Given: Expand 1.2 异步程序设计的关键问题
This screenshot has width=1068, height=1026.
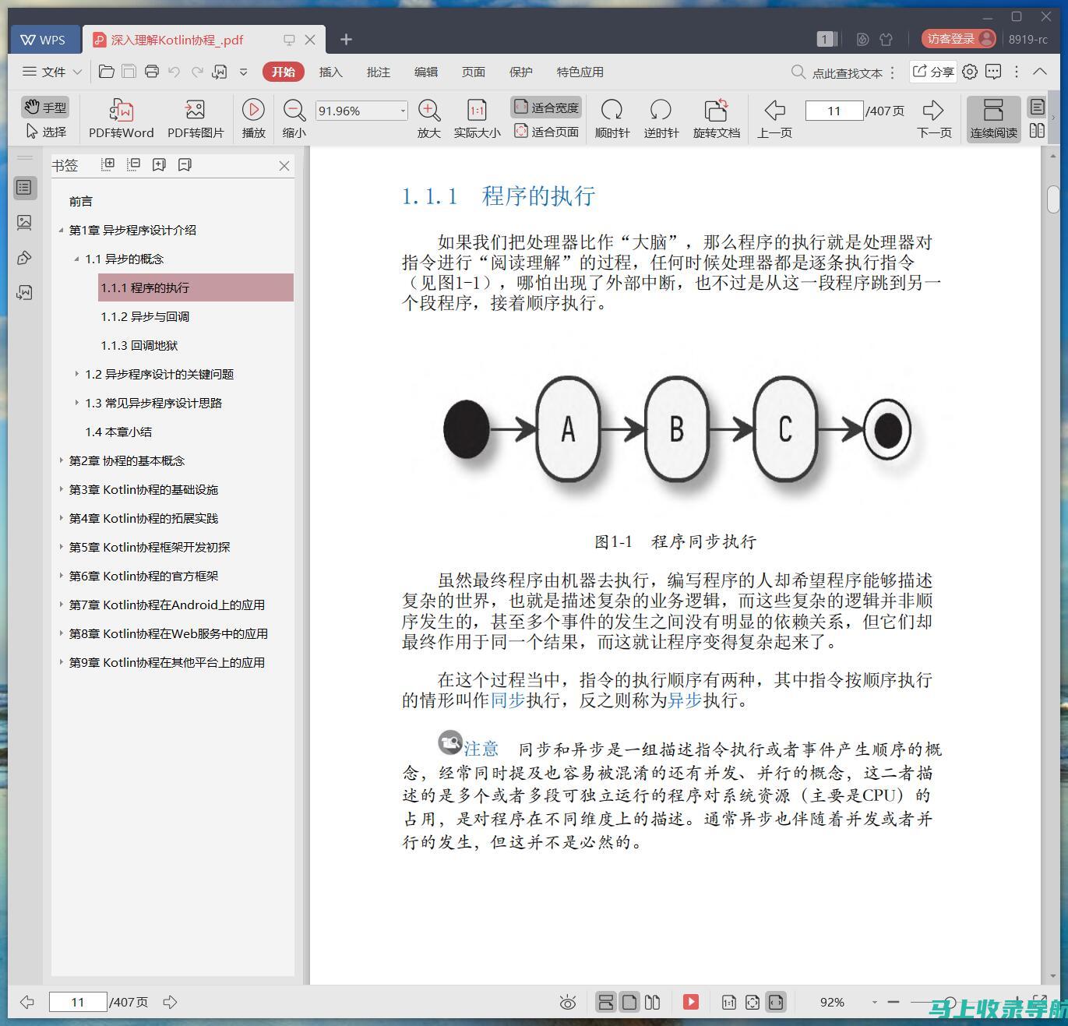Looking at the screenshot, I should [76, 374].
